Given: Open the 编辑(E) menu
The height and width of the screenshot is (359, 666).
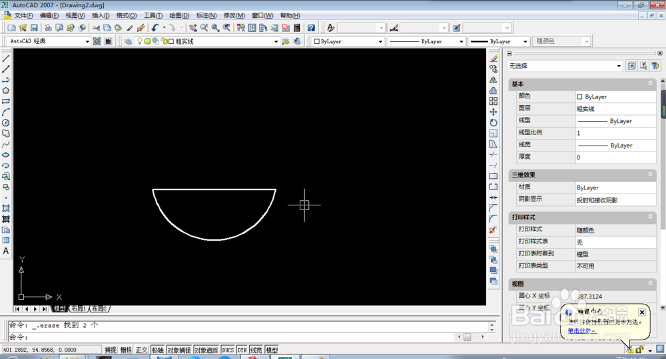Looking at the screenshot, I should (49, 15).
